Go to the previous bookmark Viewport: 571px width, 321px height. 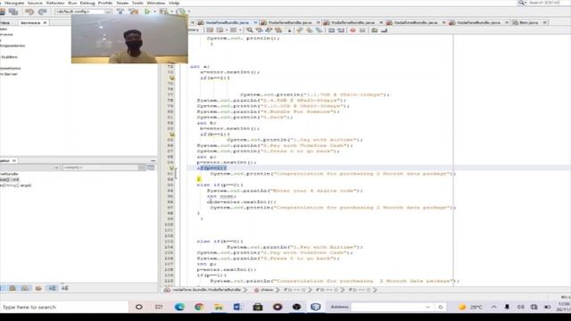[300, 30]
